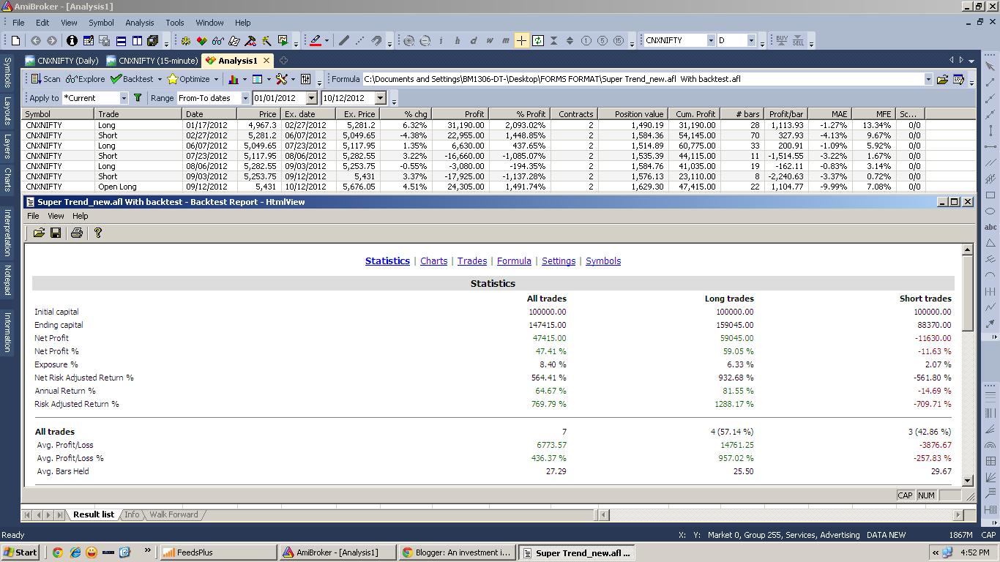
Task: Click the parameters sliders icon in analysis toolbar
Action: click(305, 79)
